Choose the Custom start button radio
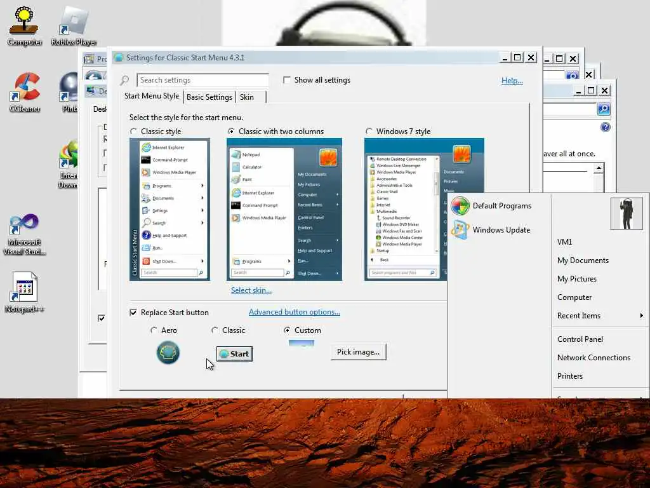Viewport: 650px width, 488px height. point(287,330)
